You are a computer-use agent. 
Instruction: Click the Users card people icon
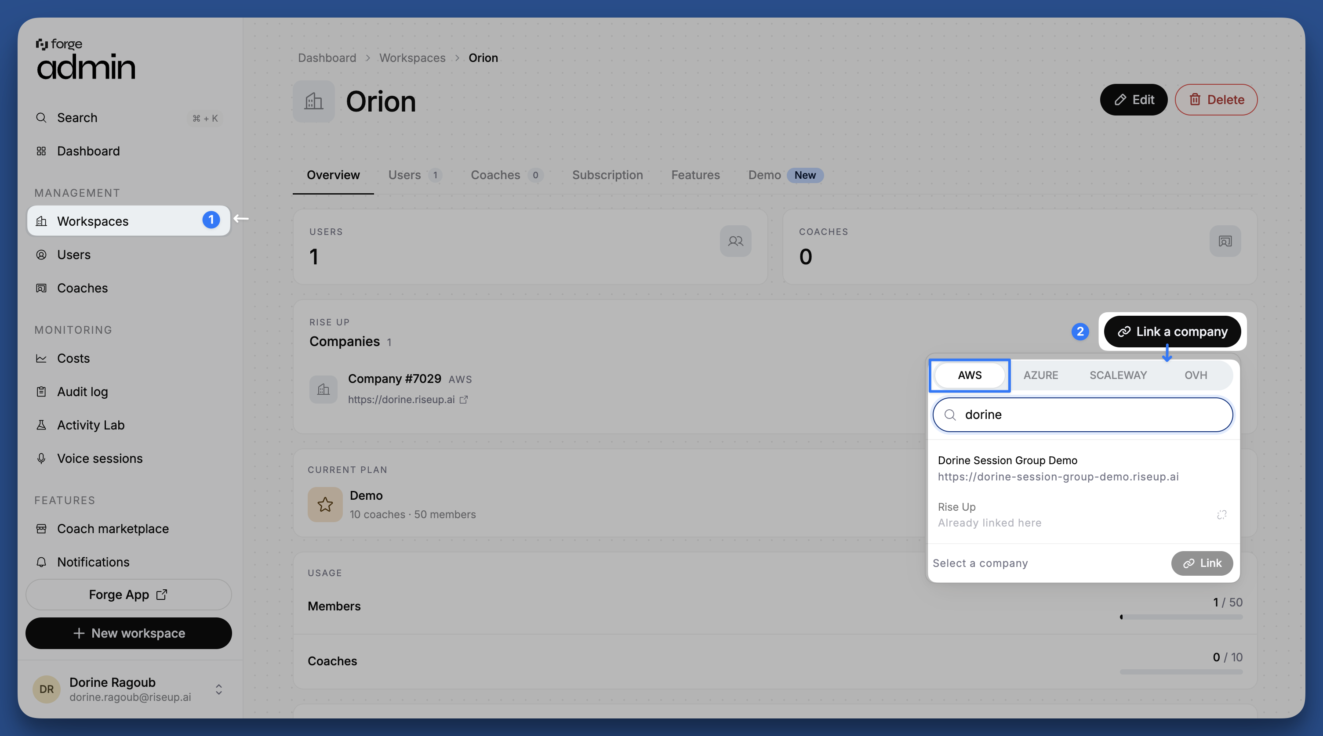(735, 241)
